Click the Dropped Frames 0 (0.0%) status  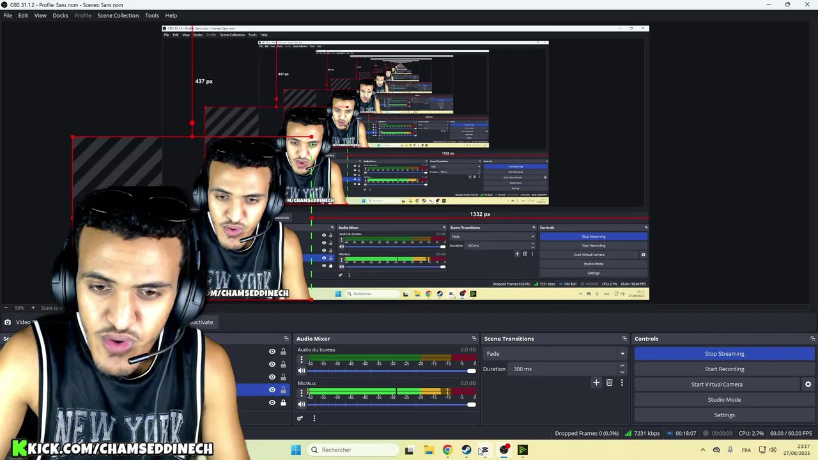(x=587, y=433)
